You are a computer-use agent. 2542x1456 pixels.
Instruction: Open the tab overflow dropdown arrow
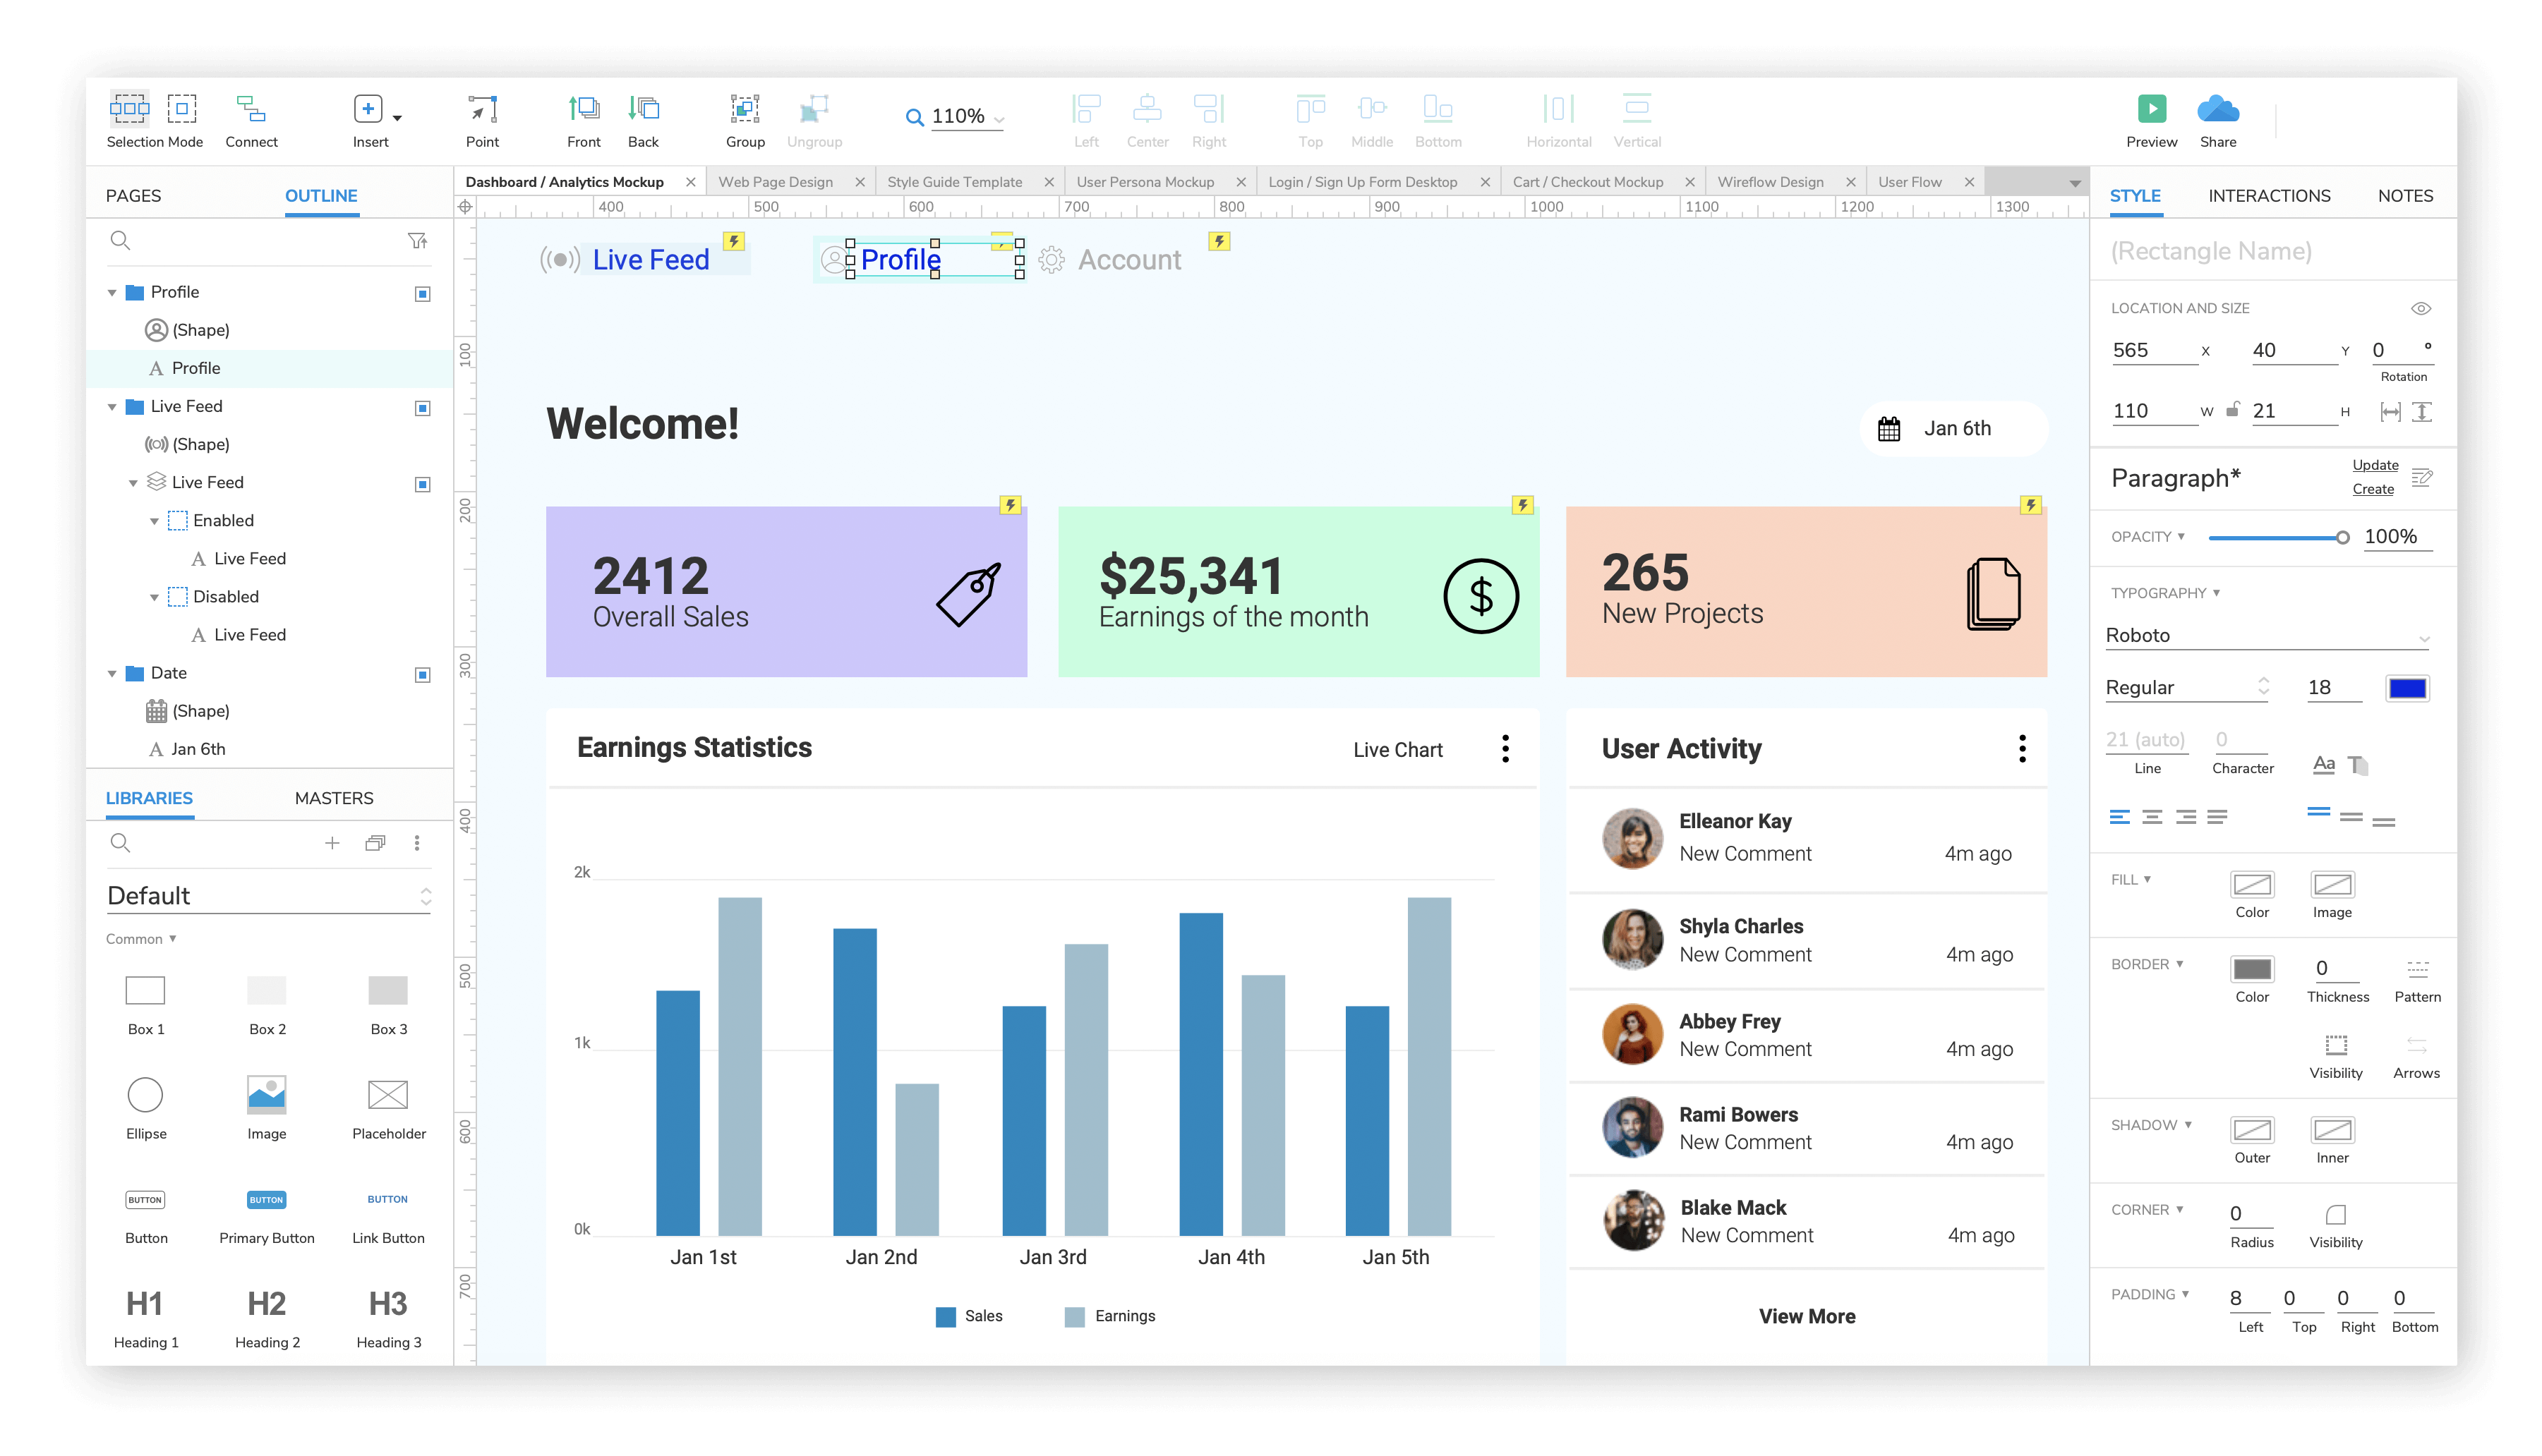(x=2075, y=183)
